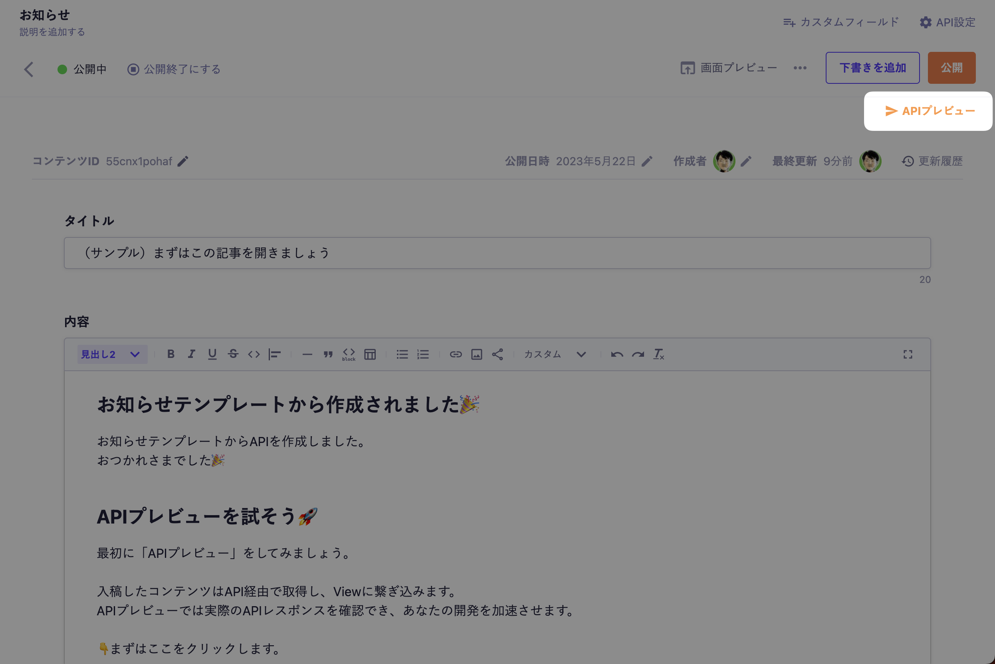The image size is (995, 664).
Task: Open the 更新履歴 update history
Action: pyautogui.click(x=940, y=161)
